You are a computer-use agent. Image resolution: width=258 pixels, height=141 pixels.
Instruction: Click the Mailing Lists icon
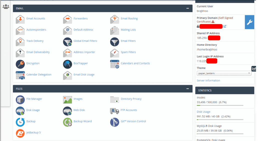115,30
